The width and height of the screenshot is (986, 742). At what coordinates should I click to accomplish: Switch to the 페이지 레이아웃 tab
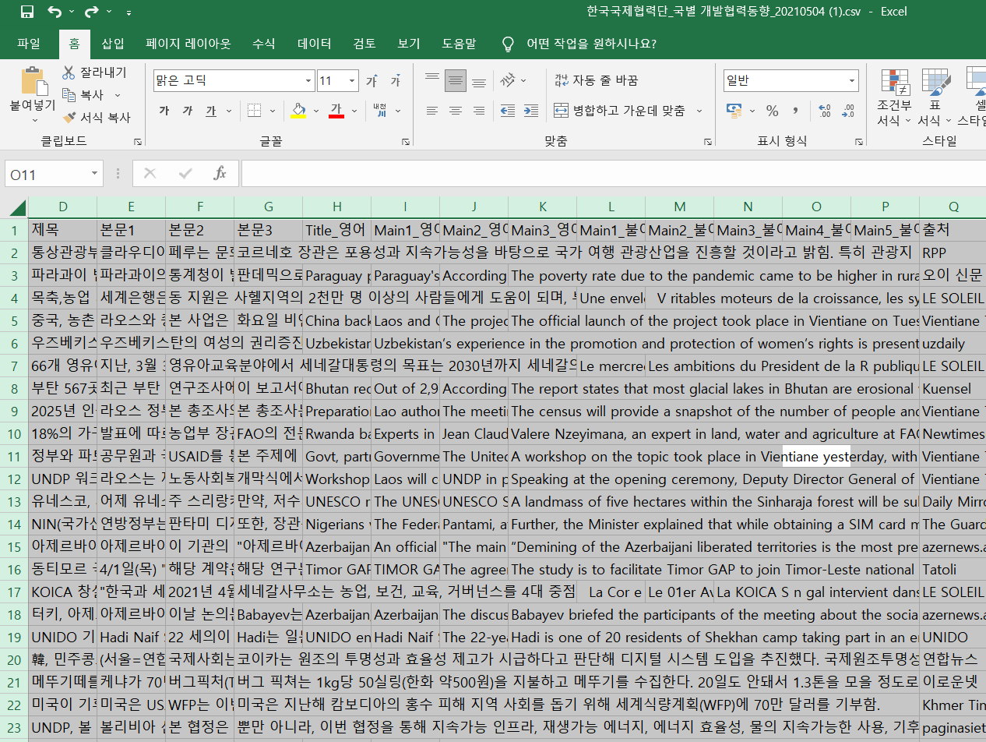coord(188,44)
